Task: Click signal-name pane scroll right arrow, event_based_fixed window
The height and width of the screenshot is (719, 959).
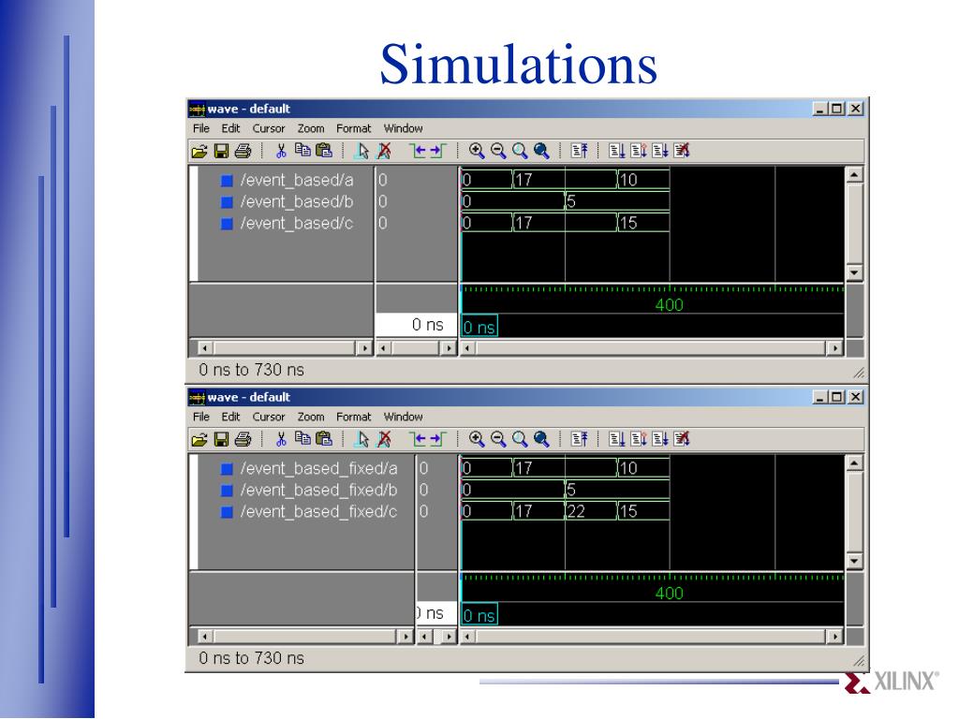Action: pos(405,637)
